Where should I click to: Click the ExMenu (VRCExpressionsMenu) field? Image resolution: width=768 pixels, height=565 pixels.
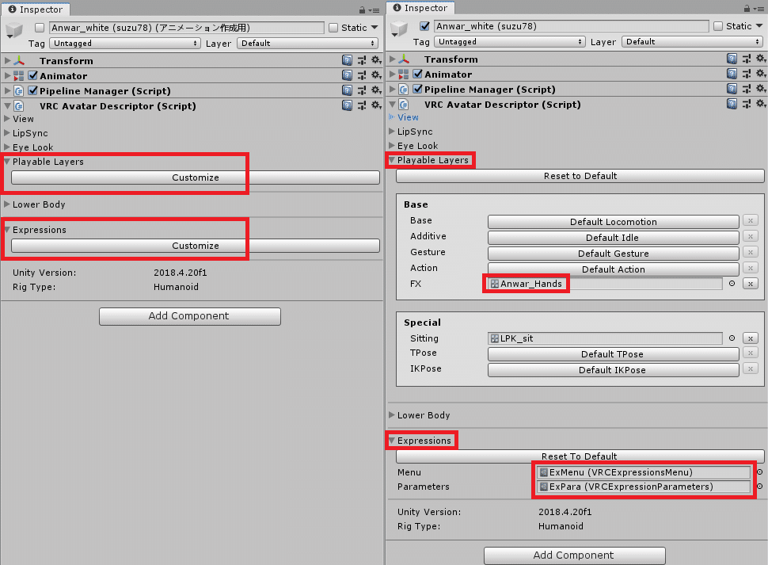click(x=644, y=472)
